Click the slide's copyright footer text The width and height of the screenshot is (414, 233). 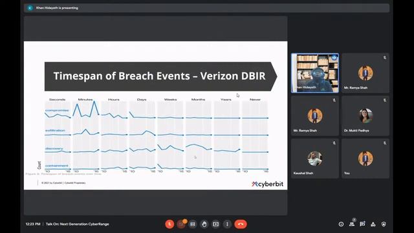point(63,183)
